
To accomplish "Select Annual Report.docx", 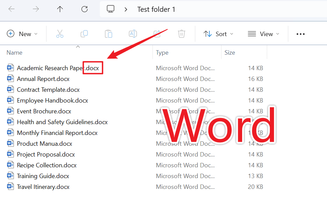I will click(x=43, y=79).
